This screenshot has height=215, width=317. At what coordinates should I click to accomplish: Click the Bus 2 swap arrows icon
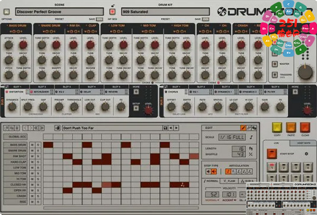[x=166, y=86]
